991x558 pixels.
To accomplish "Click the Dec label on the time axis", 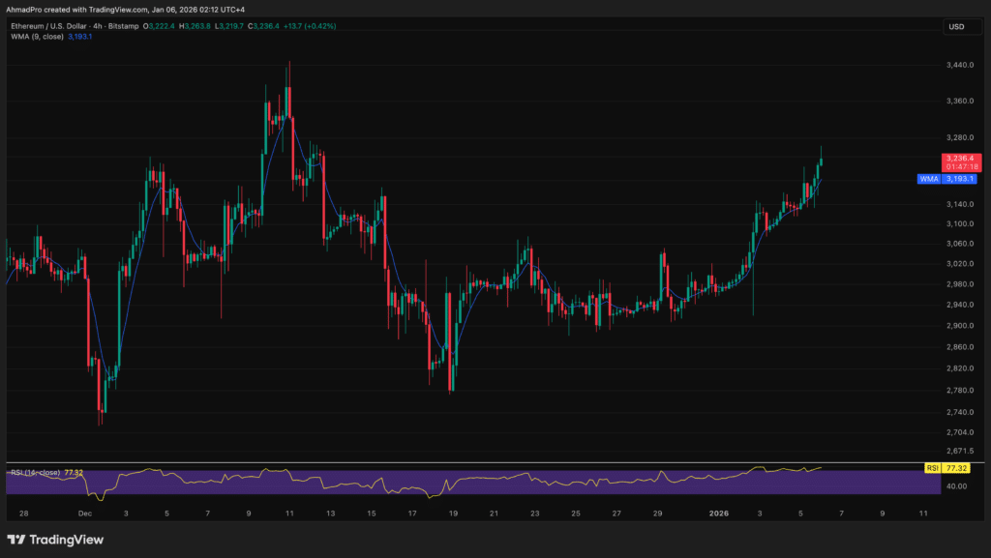I will point(86,514).
